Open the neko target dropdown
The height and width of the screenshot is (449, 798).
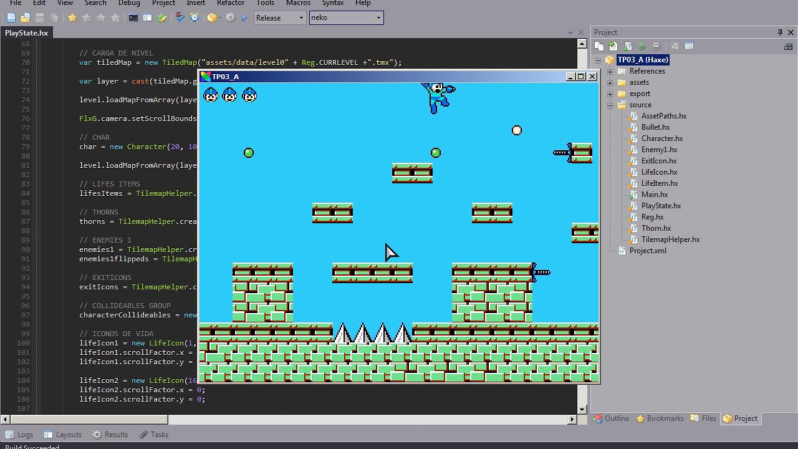pos(346,18)
